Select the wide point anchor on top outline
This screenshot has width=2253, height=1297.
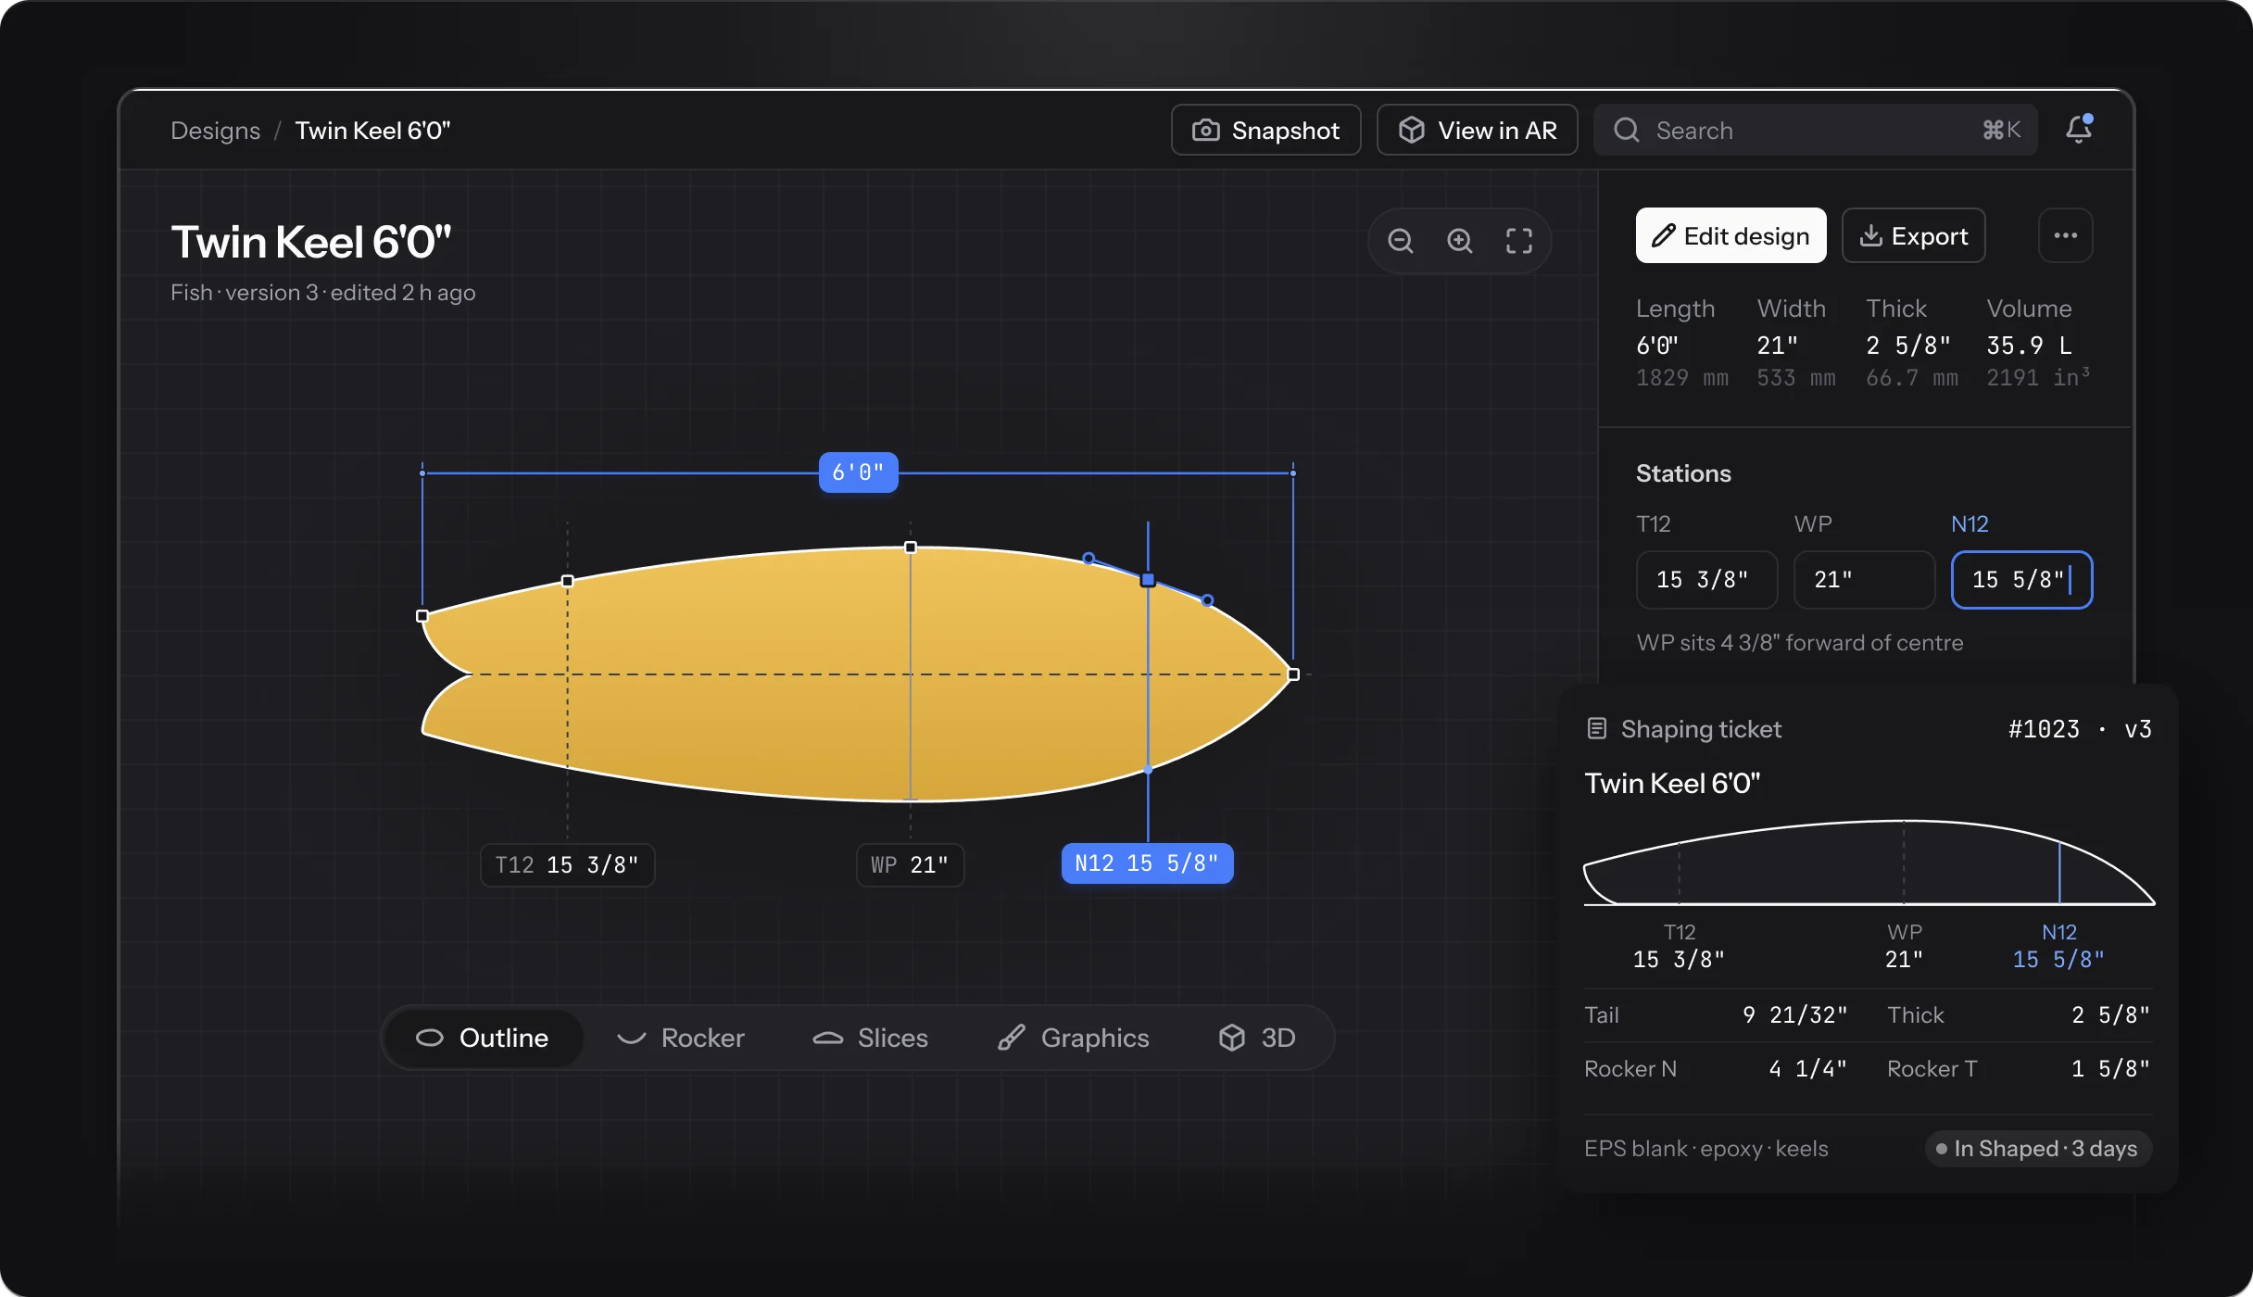click(911, 548)
